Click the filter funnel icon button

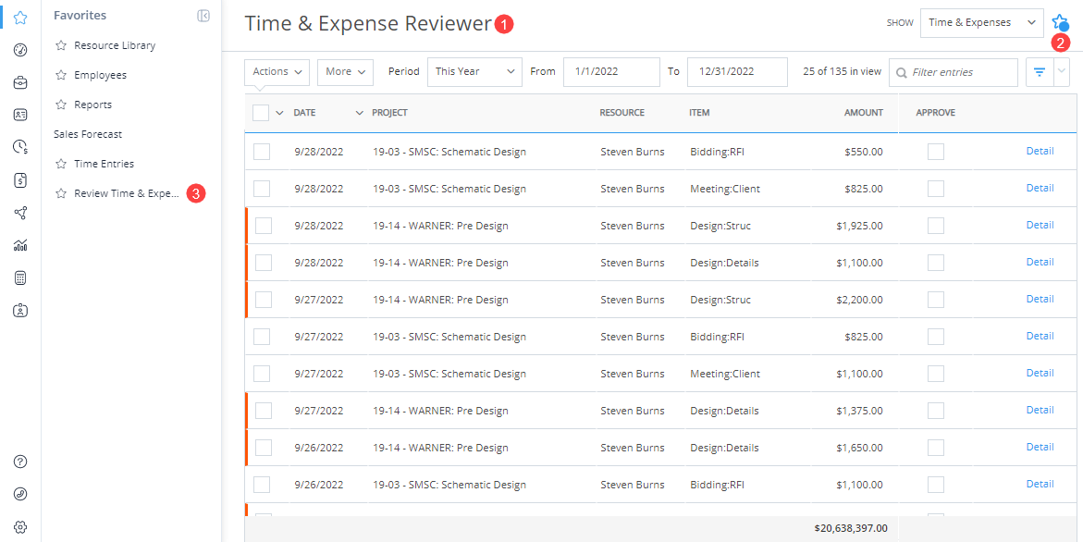tap(1040, 72)
